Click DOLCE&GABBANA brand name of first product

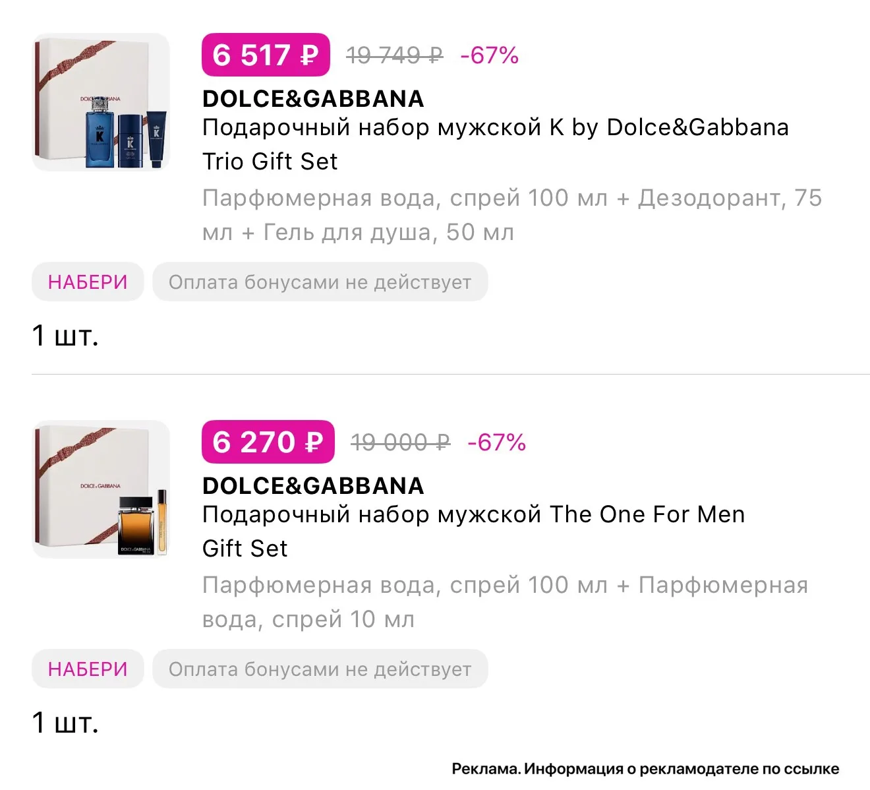click(x=313, y=99)
